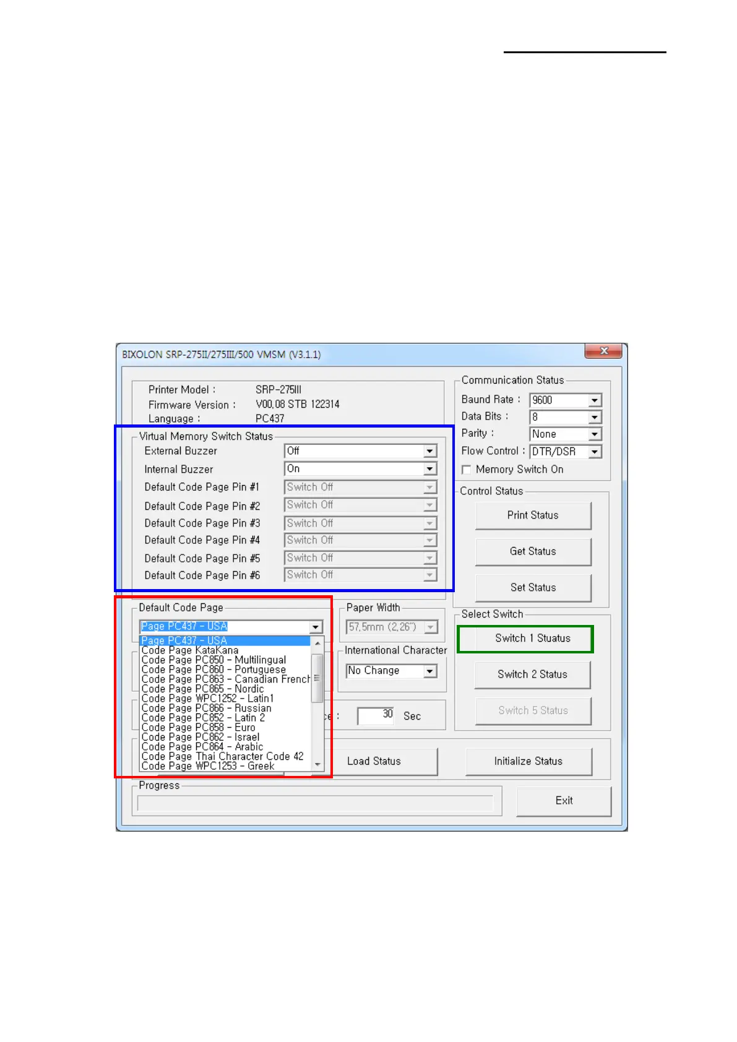The image size is (737, 1042).
Task: Select Code Page WPC1253 - Greek
Action: coord(225,766)
